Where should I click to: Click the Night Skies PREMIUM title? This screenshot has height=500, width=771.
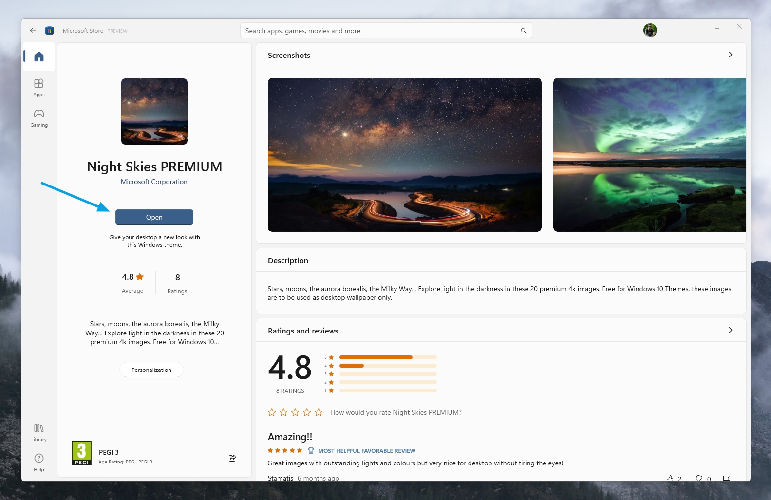pyautogui.click(x=154, y=167)
